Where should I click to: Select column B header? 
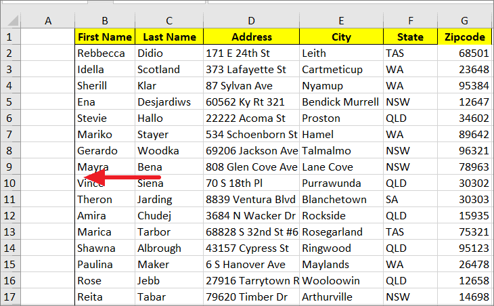(105, 21)
